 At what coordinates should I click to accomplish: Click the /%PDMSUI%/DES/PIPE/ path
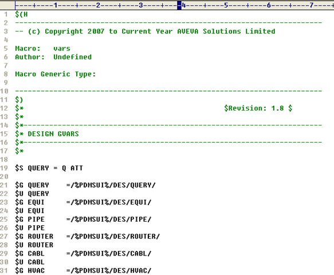(111, 219)
